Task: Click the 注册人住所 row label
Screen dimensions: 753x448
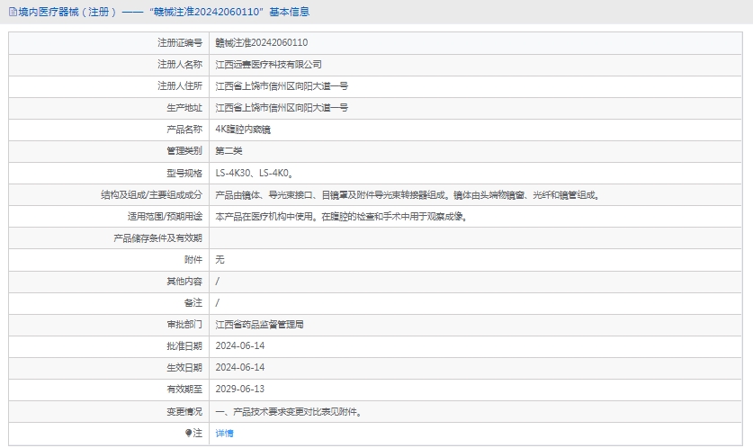Action: [x=180, y=85]
